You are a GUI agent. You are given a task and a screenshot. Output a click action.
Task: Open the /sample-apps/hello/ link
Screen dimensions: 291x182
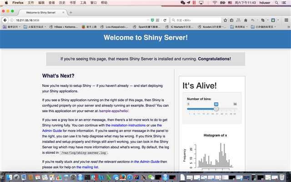113,111
